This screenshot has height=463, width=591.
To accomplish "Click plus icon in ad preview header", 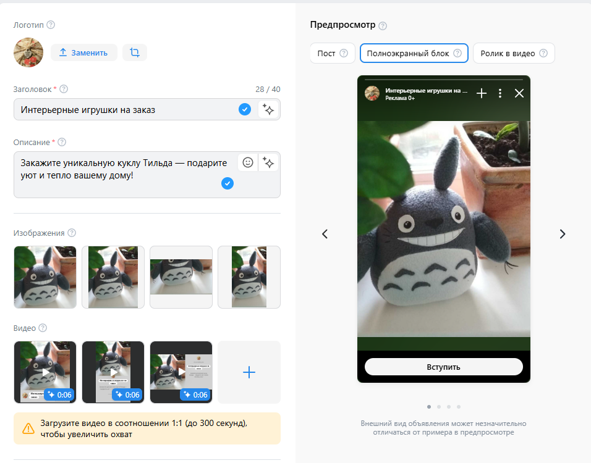I will [x=482, y=93].
